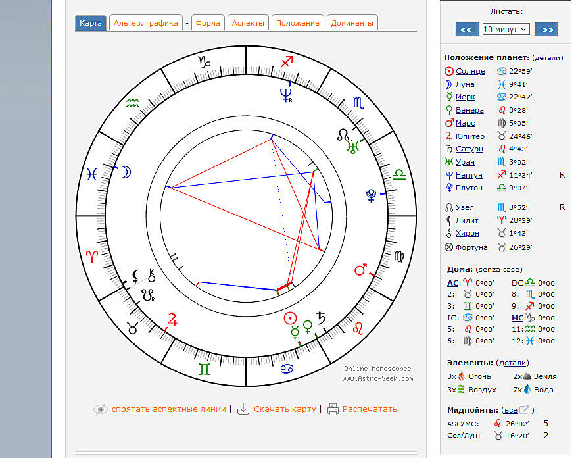
Task: Open planet position 'детали' link
Action: 547,58
